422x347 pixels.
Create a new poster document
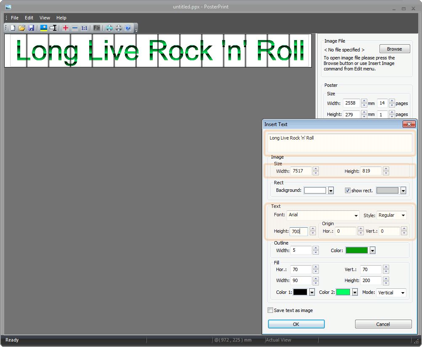click(x=13, y=28)
